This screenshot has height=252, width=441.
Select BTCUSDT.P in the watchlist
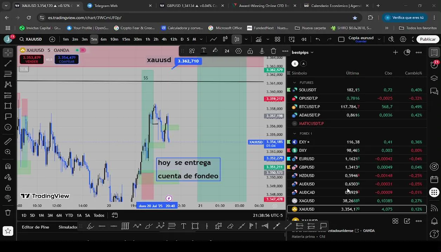pyautogui.click(x=357, y=107)
